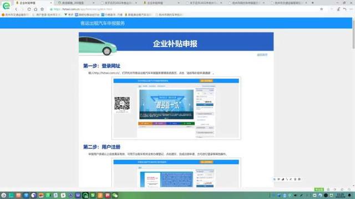The height and width of the screenshot is (199, 355).
Task: Click the return link under the banner
Action: pyautogui.click(x=262, y=55)
